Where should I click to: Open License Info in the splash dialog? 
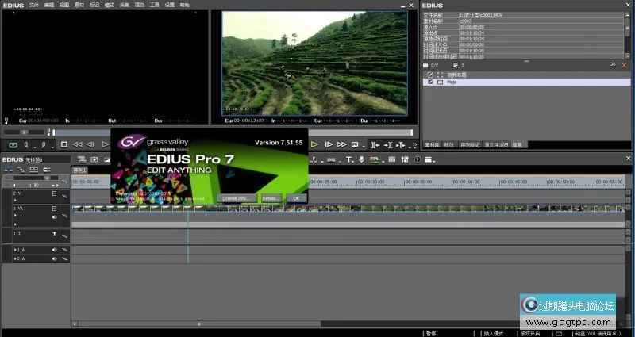pyautogui.click(x=236, y=198)
